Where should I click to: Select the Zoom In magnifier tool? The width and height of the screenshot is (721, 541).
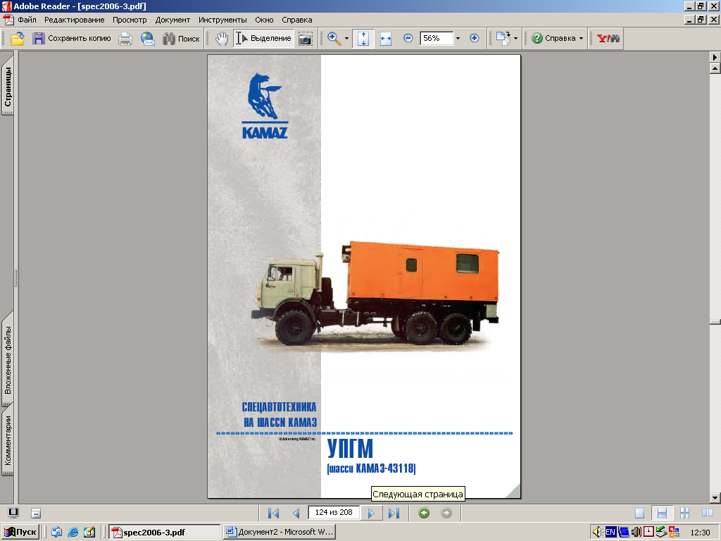click(334, 39)
